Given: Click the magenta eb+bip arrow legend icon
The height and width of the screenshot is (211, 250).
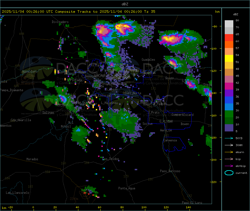Looking at the screenshot, I should click(x=229, y=166).
